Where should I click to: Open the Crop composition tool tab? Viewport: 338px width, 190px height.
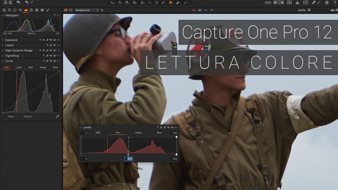coord(20,10)
